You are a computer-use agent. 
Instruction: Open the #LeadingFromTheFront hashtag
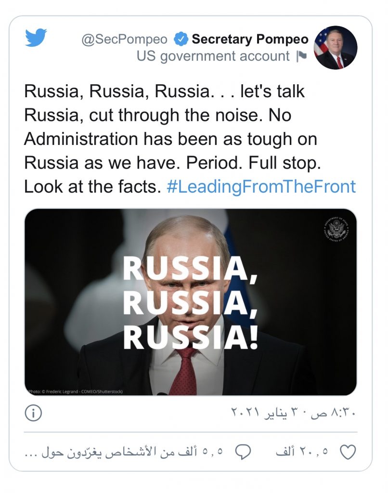pos(261,186)
